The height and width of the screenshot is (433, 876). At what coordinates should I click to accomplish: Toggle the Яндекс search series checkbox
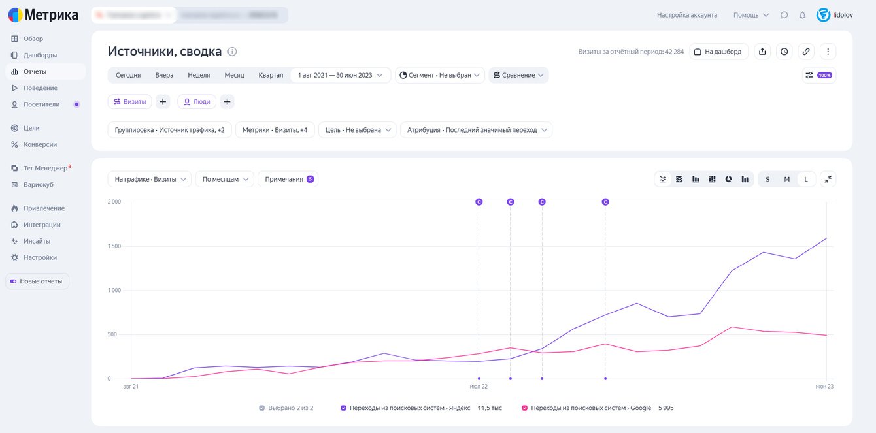pyautogui.click(x=344, y=408)
